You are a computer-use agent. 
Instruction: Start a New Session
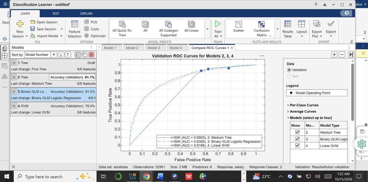coord(20,29)
